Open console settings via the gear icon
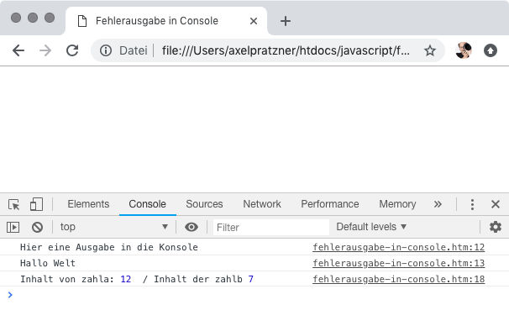This screenshot has height=326, width=509. (496, 227)
